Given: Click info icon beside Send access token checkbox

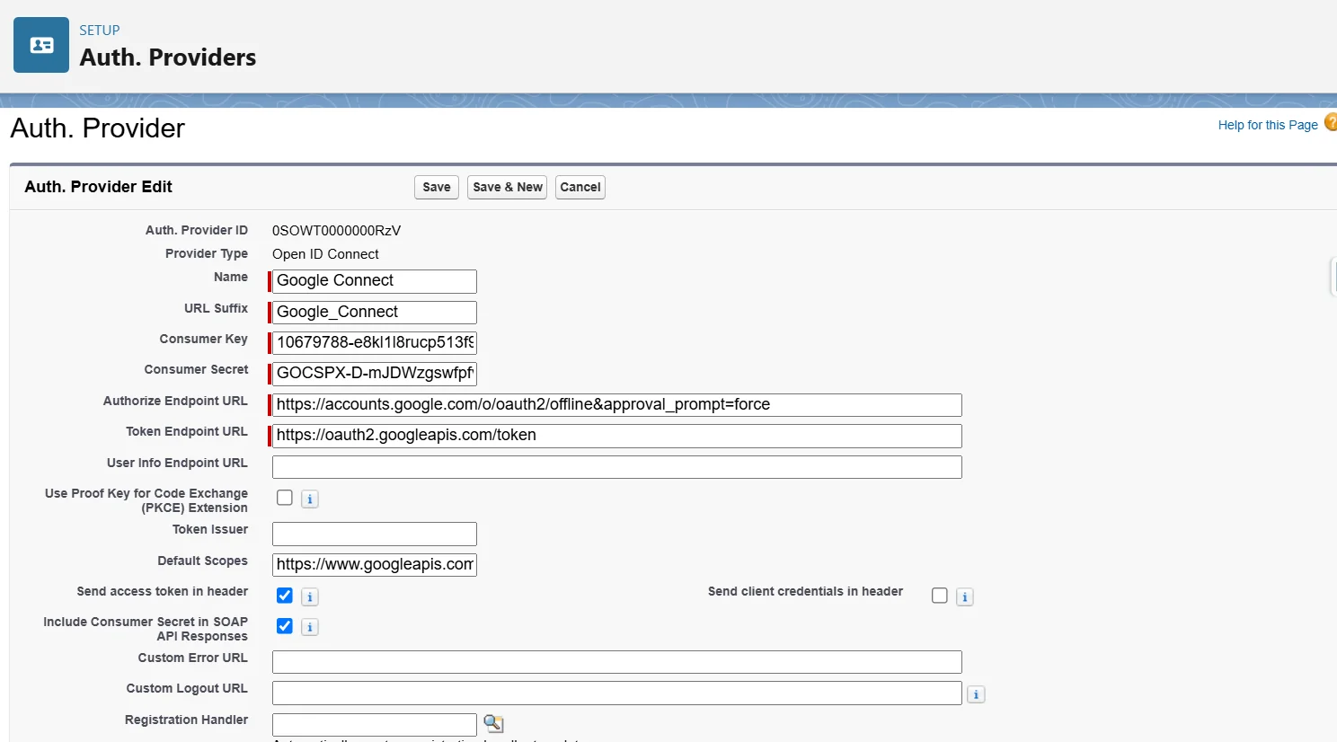Looking at the screenshot, I should (x=310, y=596).
